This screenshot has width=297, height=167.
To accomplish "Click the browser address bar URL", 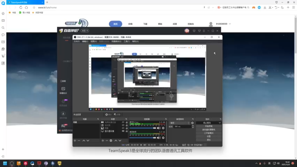I will click(x=48, y=7).
